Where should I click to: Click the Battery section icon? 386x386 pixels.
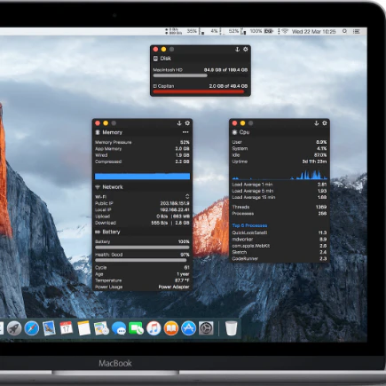point(98,232)
